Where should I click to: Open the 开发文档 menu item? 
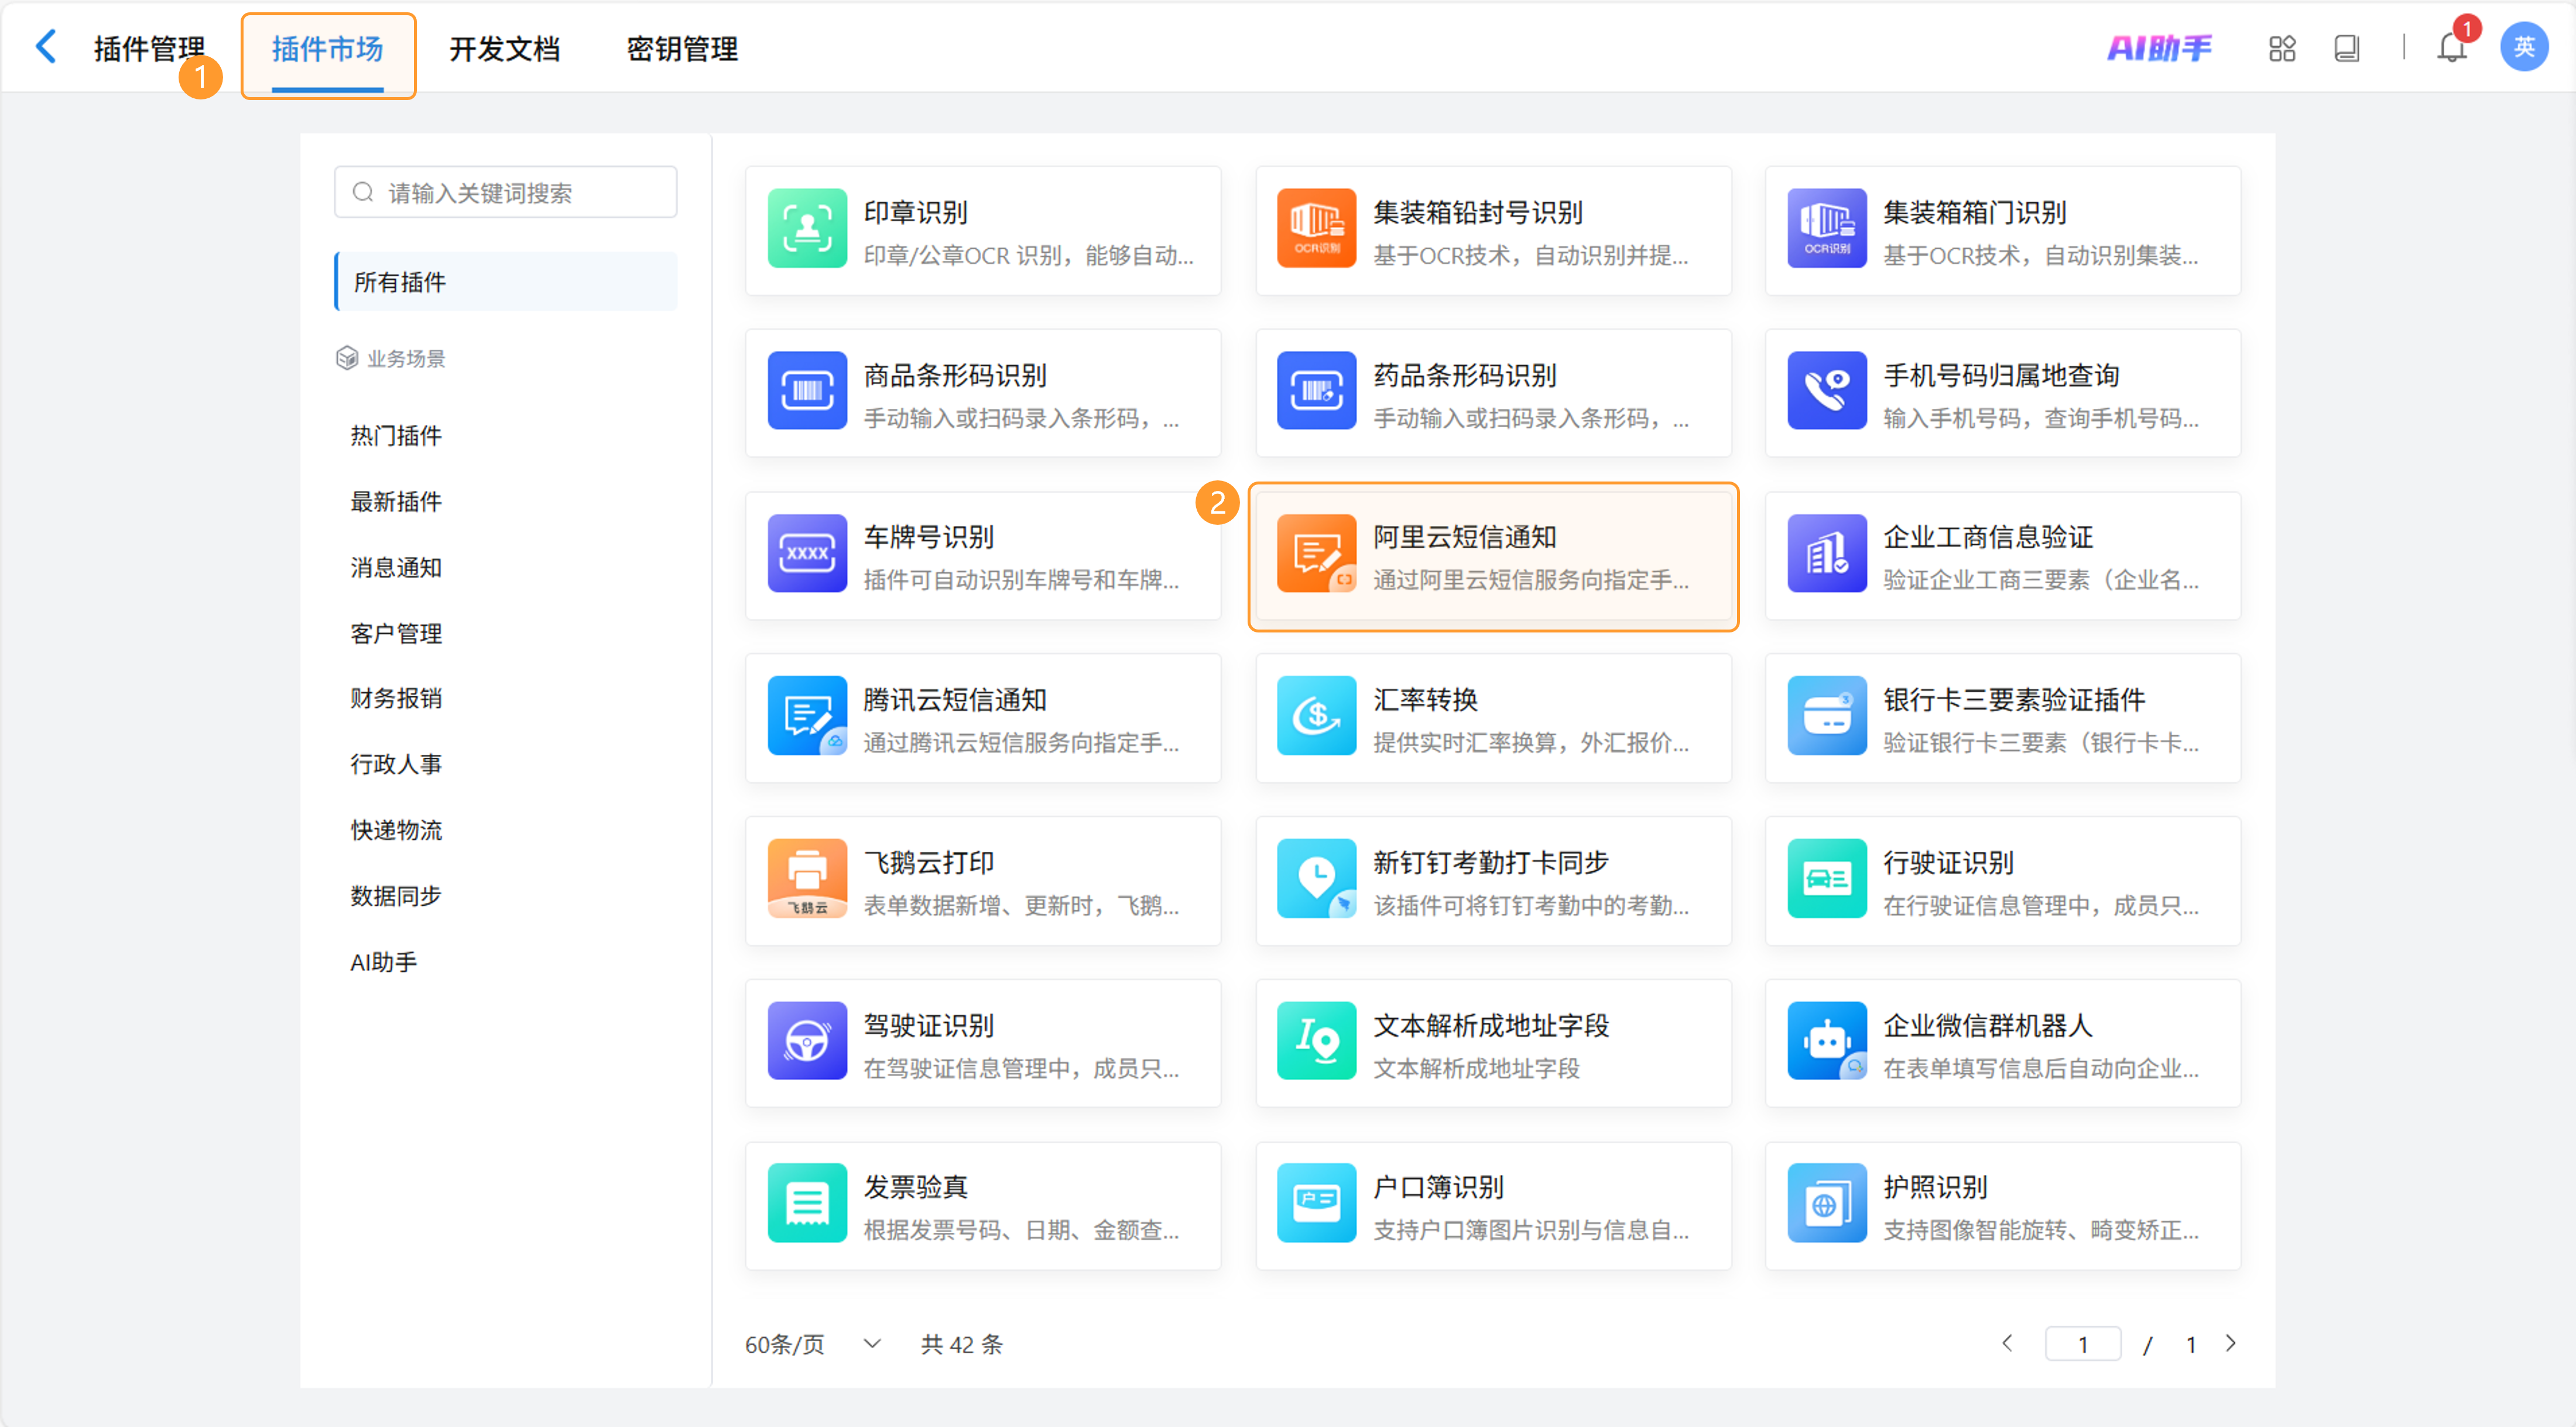coord(505,48)
